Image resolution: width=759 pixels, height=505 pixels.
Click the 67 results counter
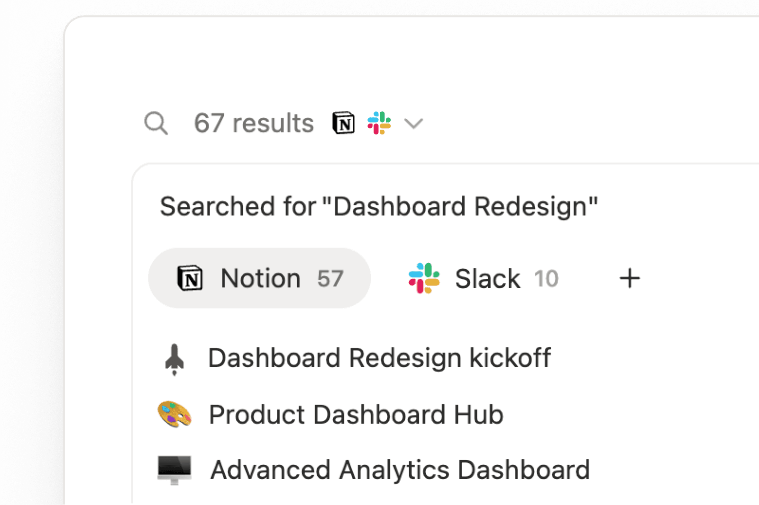click(x=253, y=123)
